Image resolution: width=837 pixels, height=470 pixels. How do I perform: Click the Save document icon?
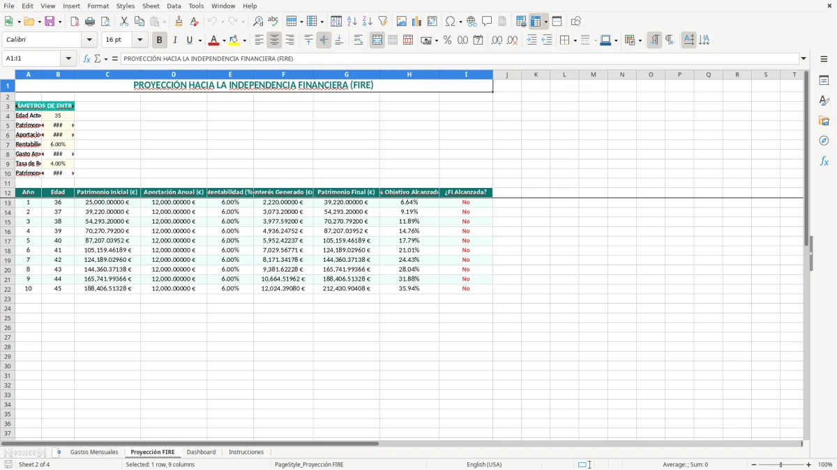pos(50,22)
